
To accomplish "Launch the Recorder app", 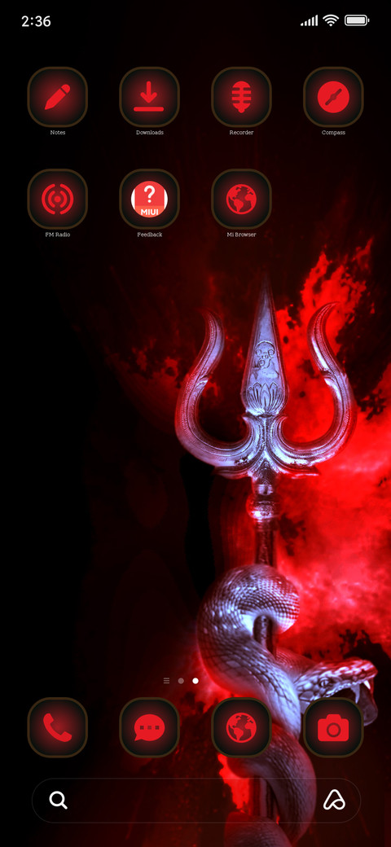I will [241, 97].
